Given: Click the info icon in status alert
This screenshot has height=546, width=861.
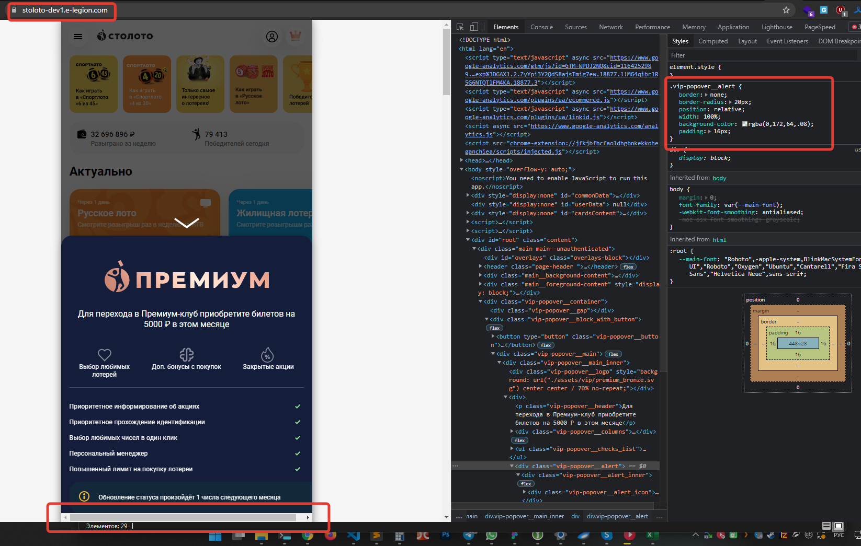Looking at the screenshot, I should pyautogui.click(x=84, y=496).
